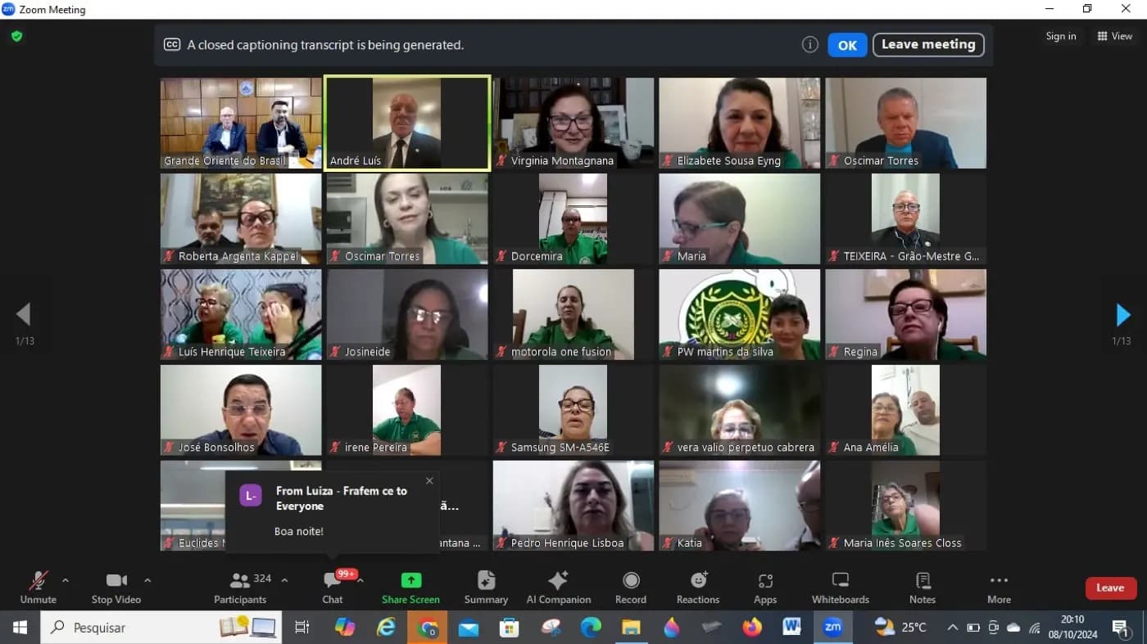Screen dimensions: 1147x644
Task: Open the More options menu
Action: tap(999, 588)
